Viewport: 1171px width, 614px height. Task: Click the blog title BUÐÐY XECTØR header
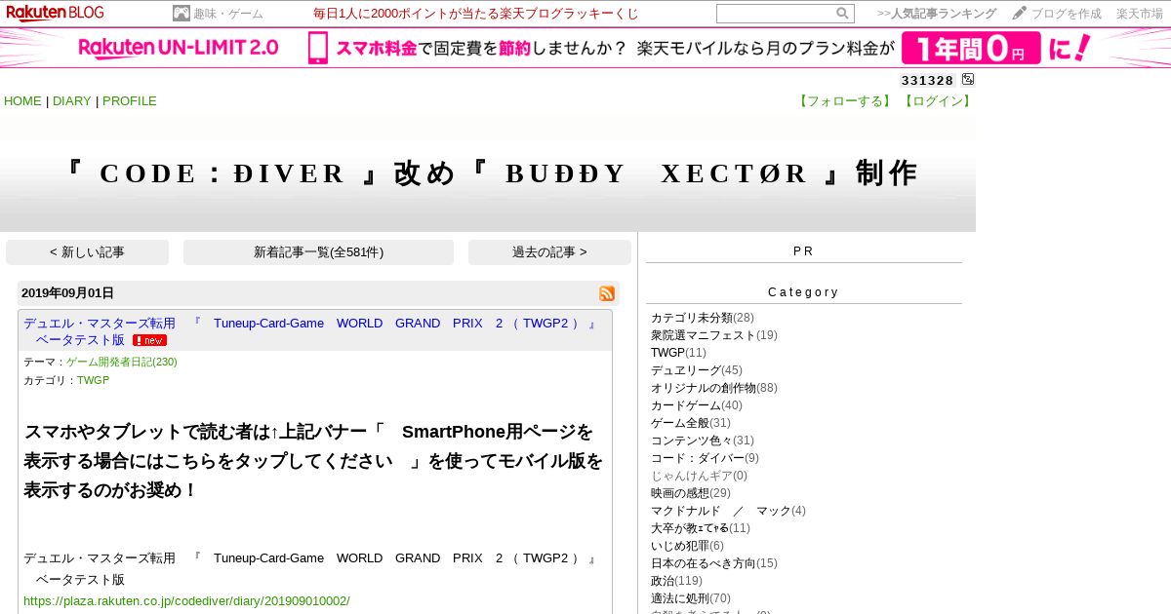pyautogui.click(x=491, y=173)
